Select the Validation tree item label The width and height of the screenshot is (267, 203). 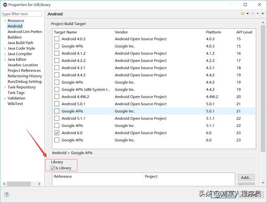(16, 98)
